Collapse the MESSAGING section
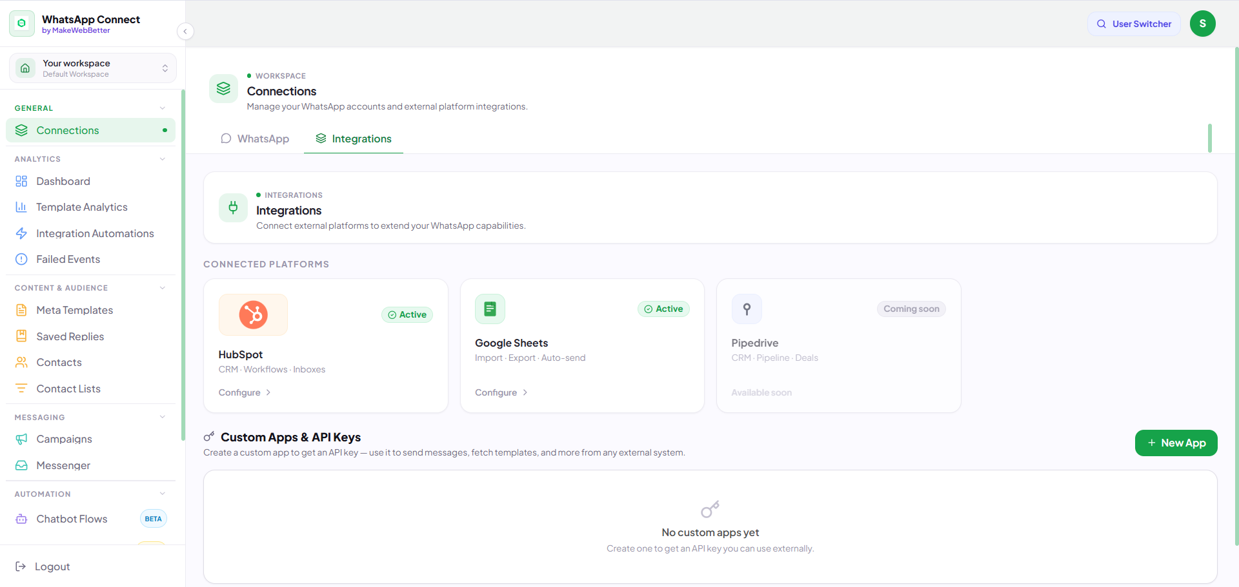 pyautogui.click(x=163, y=418)
